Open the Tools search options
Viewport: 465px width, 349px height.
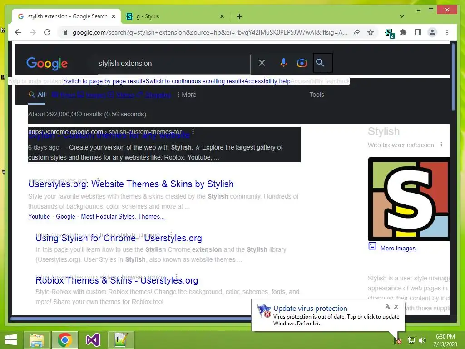(x=317, y=95)
